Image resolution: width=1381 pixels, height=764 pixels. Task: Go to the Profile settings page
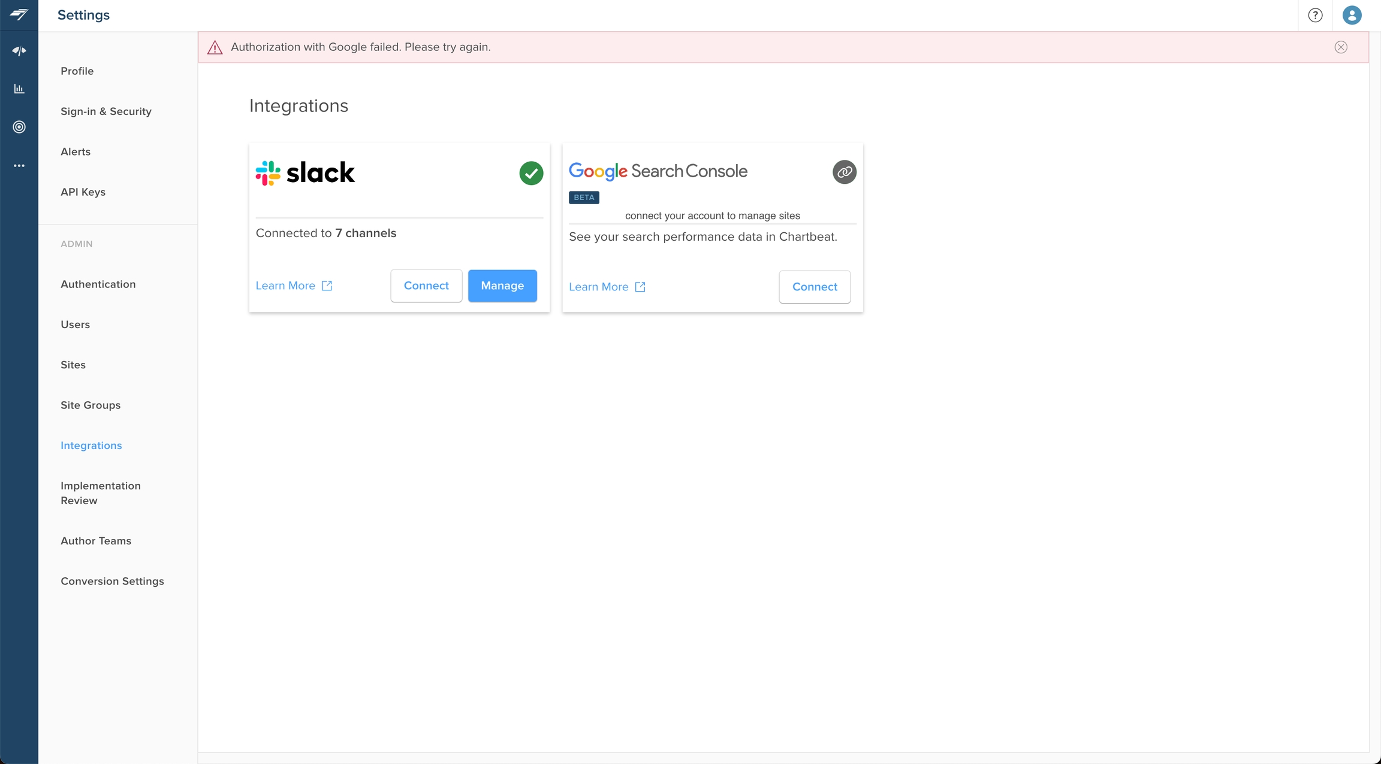click(x=77, y=71)
